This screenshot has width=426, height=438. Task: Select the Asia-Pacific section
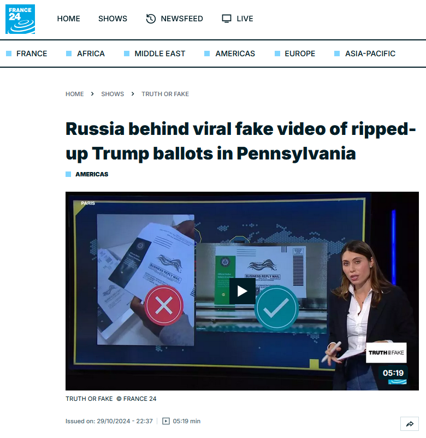click(370, 54)
